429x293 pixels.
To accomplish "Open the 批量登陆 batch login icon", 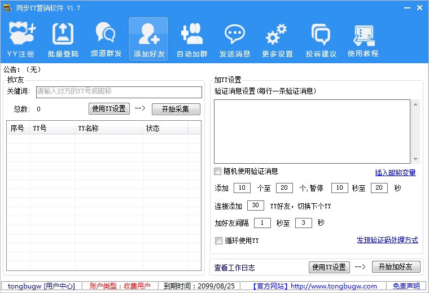I will click(63, 39).
